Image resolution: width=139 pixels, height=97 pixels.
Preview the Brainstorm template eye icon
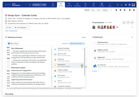(x=82, y=65)
